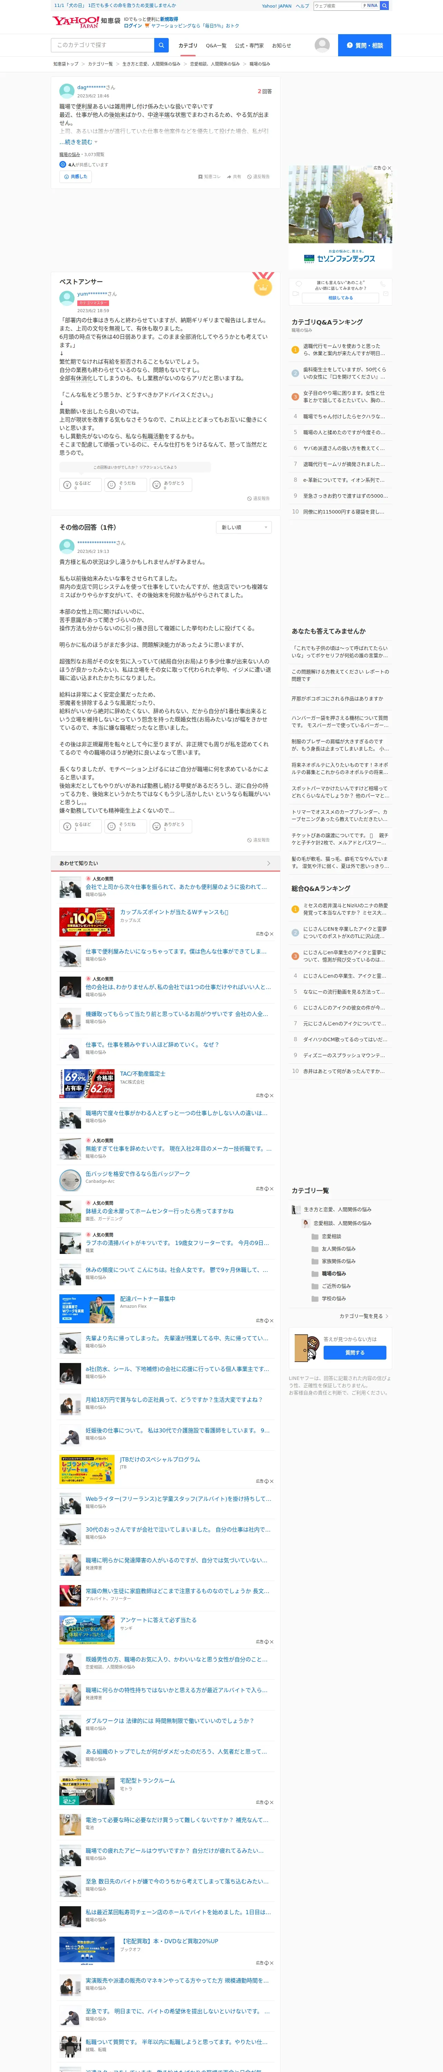
Task: Click なるほど reaction on the other answer
Action: click(x=80, y=825)
